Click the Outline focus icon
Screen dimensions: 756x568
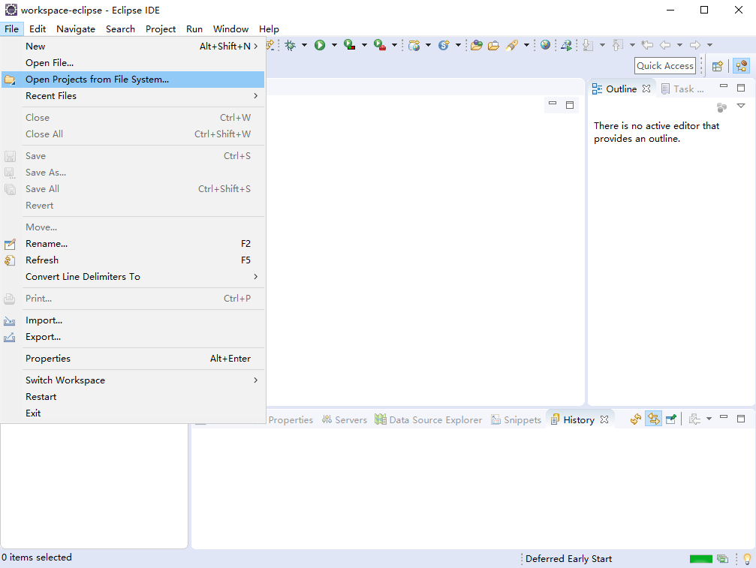coord(721,107)
